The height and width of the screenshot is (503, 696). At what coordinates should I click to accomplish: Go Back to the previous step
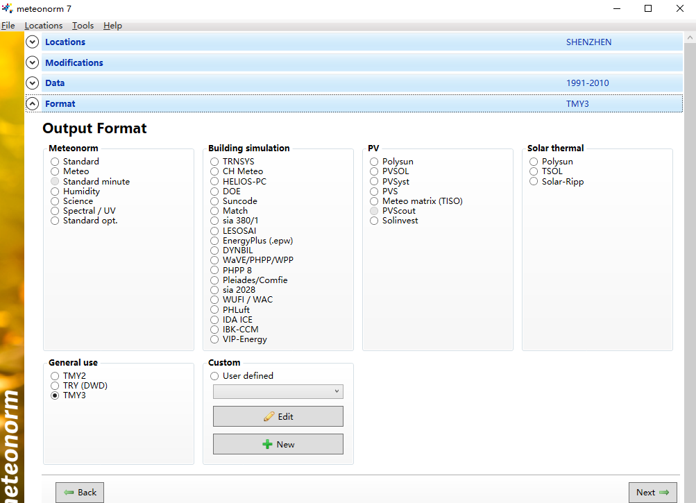(80, 493)
